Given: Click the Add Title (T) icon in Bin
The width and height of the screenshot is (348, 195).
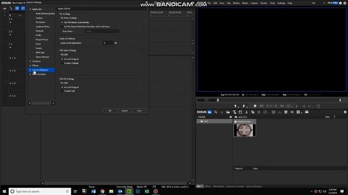Looking at the screenshot, I should pos(234,112).
